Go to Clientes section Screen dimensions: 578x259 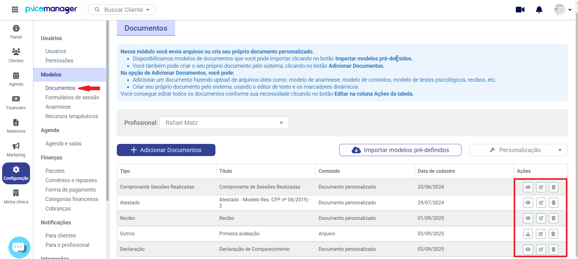[16, 55]
